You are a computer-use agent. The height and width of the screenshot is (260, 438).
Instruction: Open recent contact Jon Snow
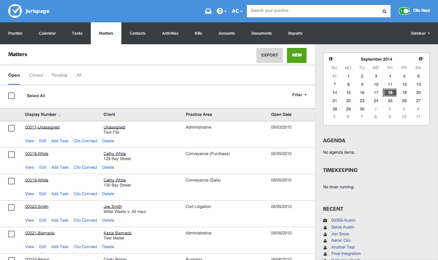(x=340, y=234)
